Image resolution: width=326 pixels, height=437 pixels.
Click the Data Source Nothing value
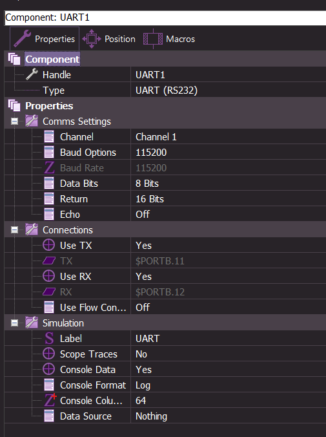(228, 416)
